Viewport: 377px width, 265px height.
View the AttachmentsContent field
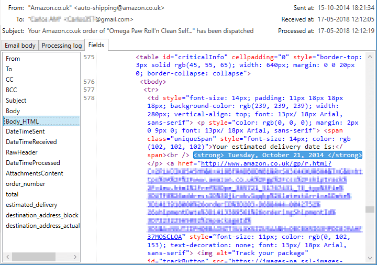pos(41,173)
